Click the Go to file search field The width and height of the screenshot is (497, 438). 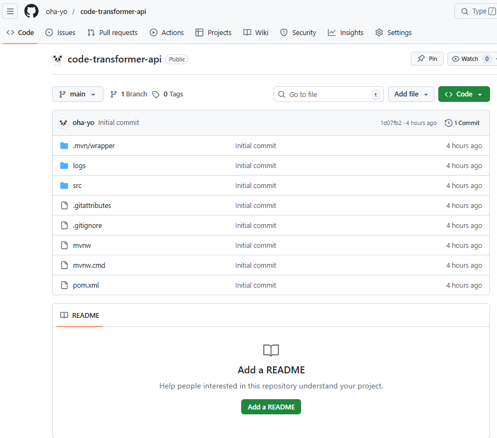click(x=328, y=94)
